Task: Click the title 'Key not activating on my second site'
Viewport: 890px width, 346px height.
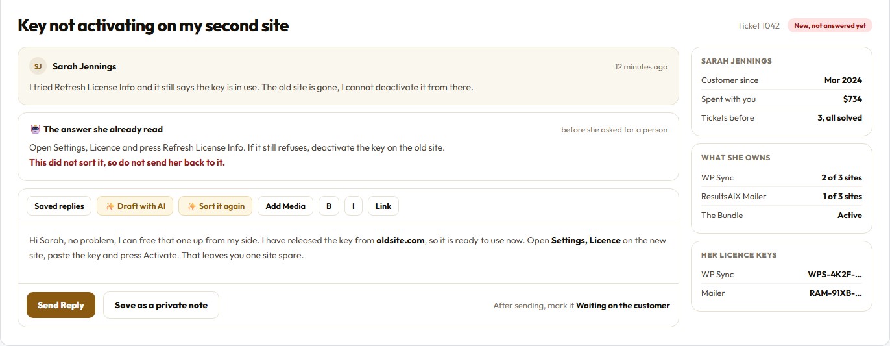Action: coord(153,25)
